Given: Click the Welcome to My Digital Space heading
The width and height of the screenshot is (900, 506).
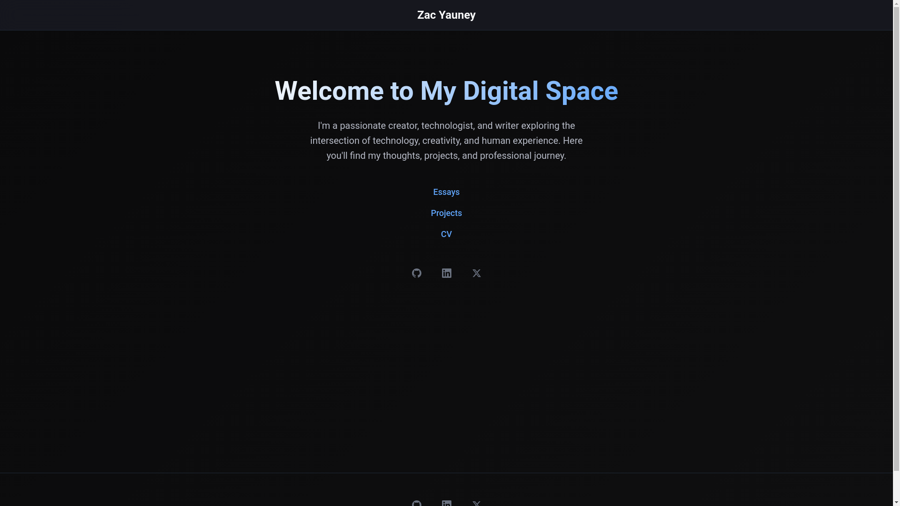Looking at the screenshot, I should click(446, 91).
